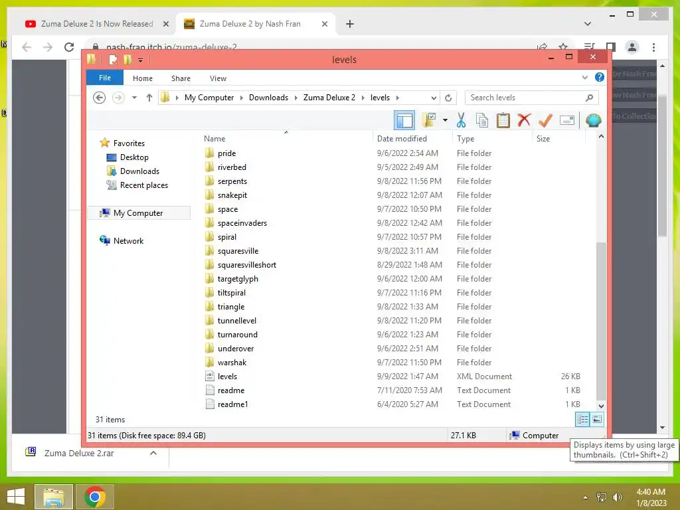This screenshot has width=680, height=510.
Task: Click file list vertical scrollbar thumb
Action: pos(601,321)
